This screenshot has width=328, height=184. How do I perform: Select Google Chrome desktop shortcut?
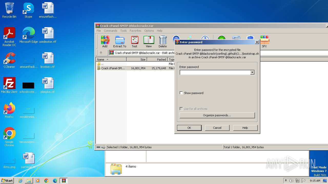9,137
